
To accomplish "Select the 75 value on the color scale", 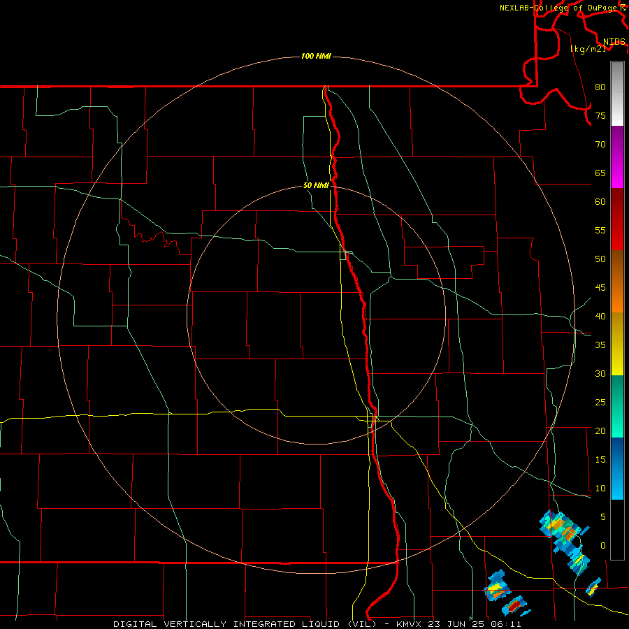I will pyautogui.click(x=600, y=116).
